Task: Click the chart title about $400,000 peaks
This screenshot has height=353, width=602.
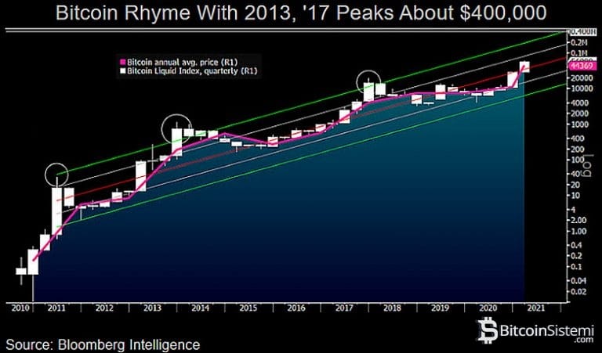Action: 300,13
